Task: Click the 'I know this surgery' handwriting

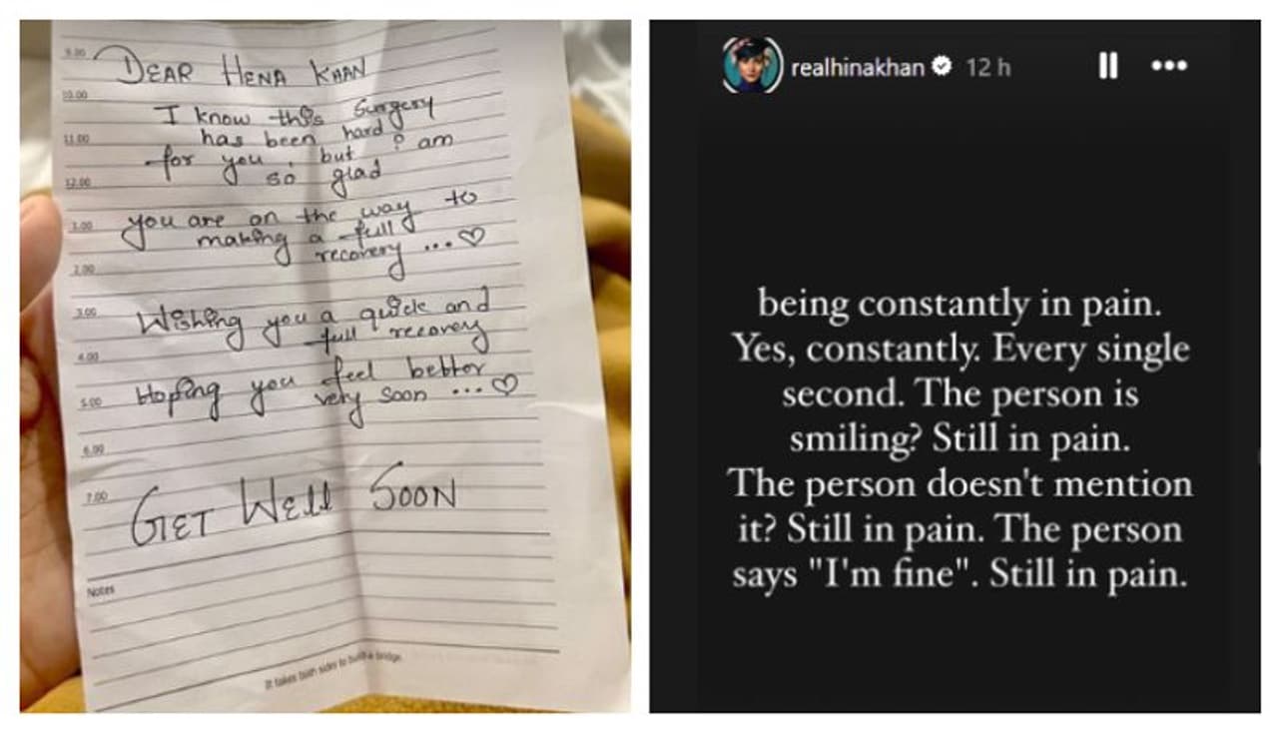Action: (298, 115)
